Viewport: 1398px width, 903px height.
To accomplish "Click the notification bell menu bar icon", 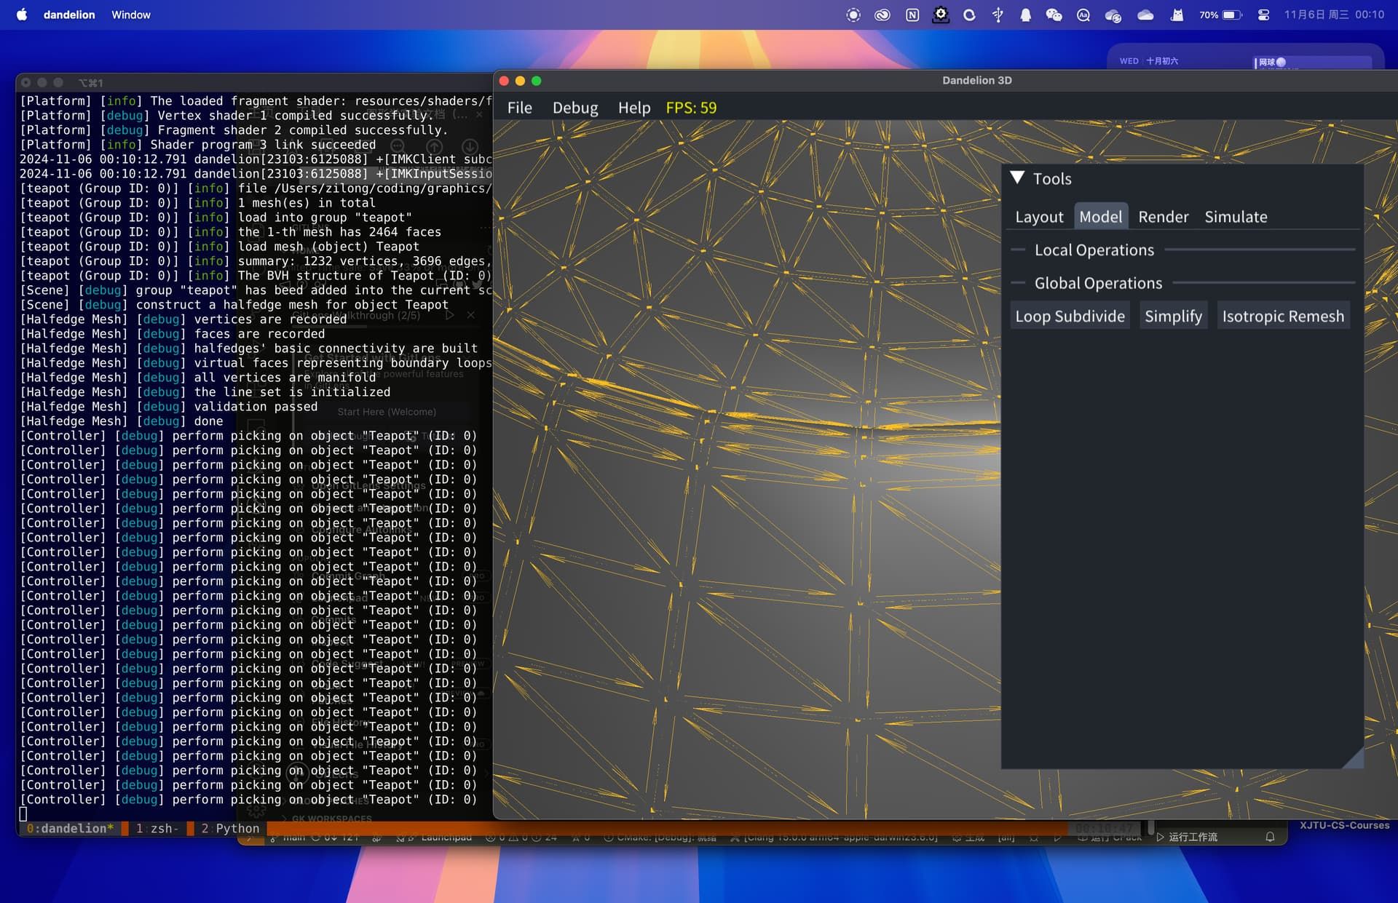I will pos(1025,15).
